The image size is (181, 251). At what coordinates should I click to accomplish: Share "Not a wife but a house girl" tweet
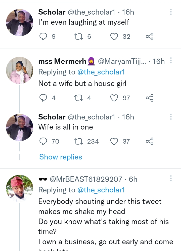(150, 98)
